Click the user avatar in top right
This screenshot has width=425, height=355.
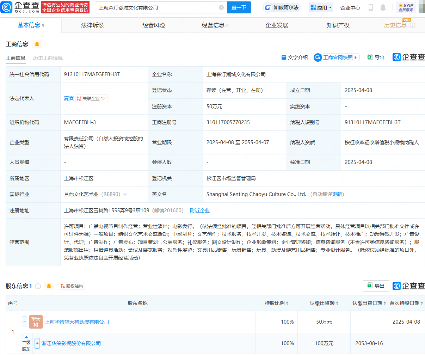coord(422,7)
